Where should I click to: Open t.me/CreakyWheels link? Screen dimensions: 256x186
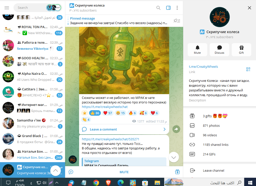203,67
